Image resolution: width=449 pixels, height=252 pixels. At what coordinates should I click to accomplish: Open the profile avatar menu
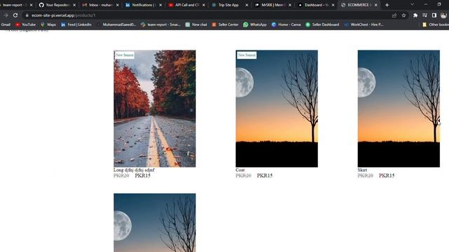(x=443, y=15)
